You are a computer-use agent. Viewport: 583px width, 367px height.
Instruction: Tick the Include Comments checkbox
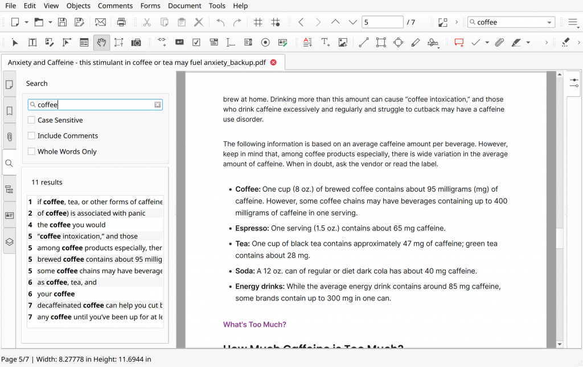(x=32, y=136)
